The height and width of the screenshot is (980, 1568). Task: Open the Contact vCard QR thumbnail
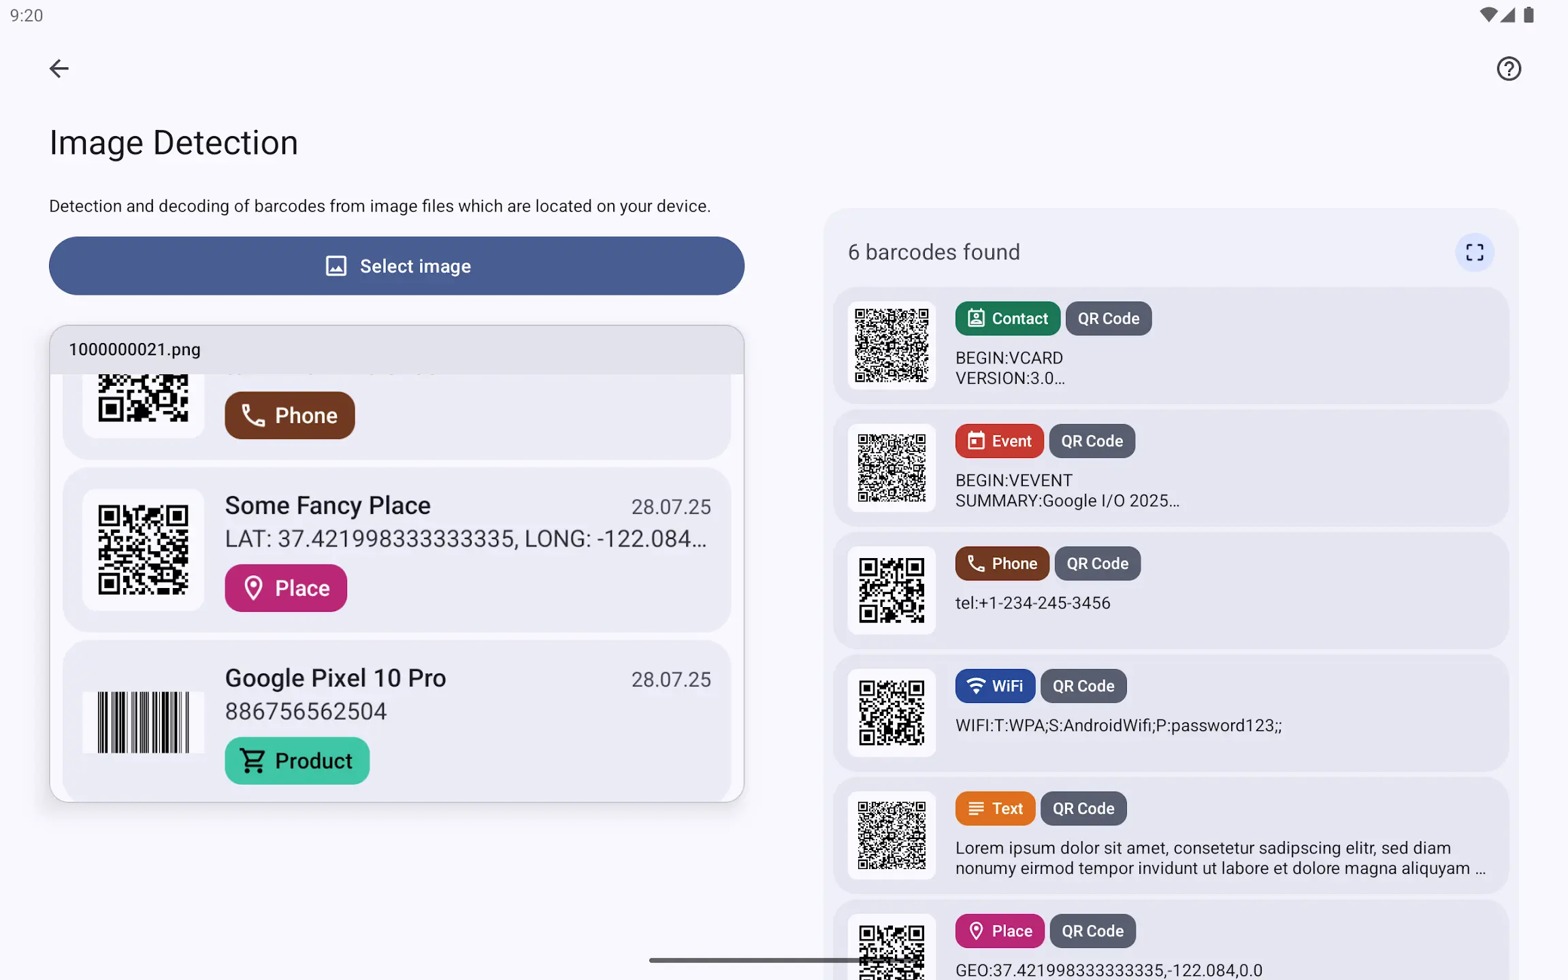point(892,346)
